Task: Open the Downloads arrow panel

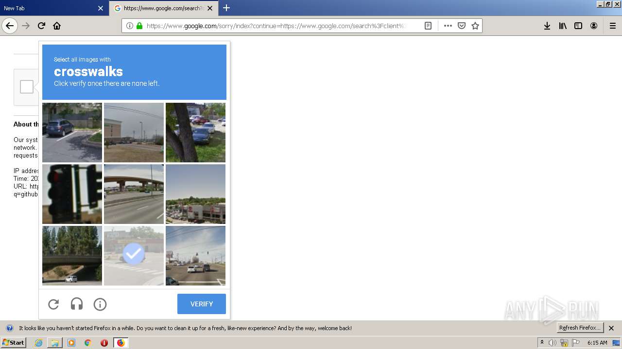Action: coord(547,26)
